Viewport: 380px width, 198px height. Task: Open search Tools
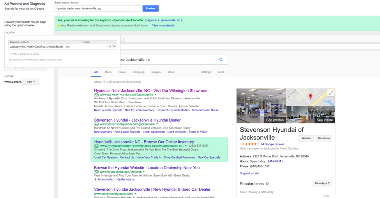point(221,72)
